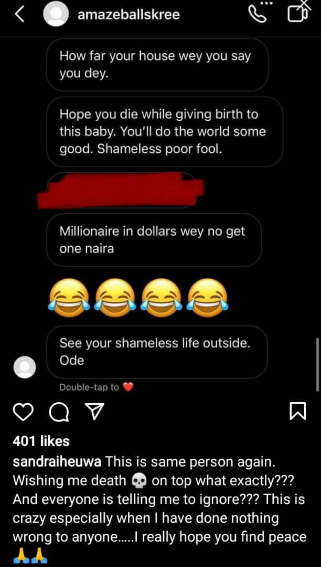Viewport: 321px width, 567px height.
Task: Select the 'How far your house' message bubble
Action: pyautogui.click(x=157, y=65)
